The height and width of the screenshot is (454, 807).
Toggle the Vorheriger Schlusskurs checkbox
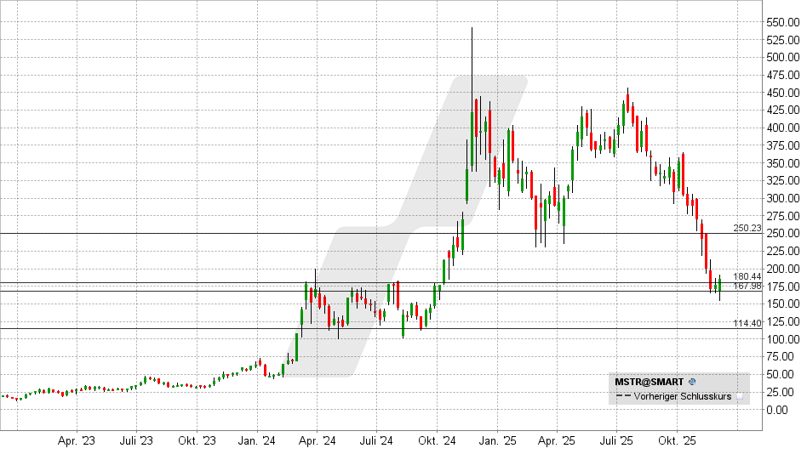click(x=740, y=396)
